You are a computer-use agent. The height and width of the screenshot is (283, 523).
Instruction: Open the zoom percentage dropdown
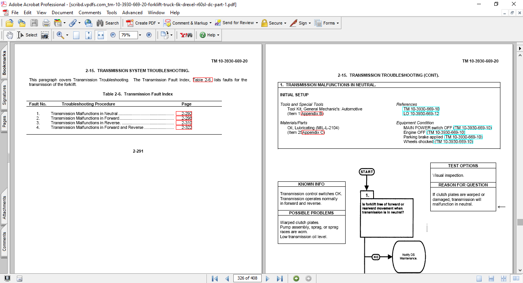(140, 35)
